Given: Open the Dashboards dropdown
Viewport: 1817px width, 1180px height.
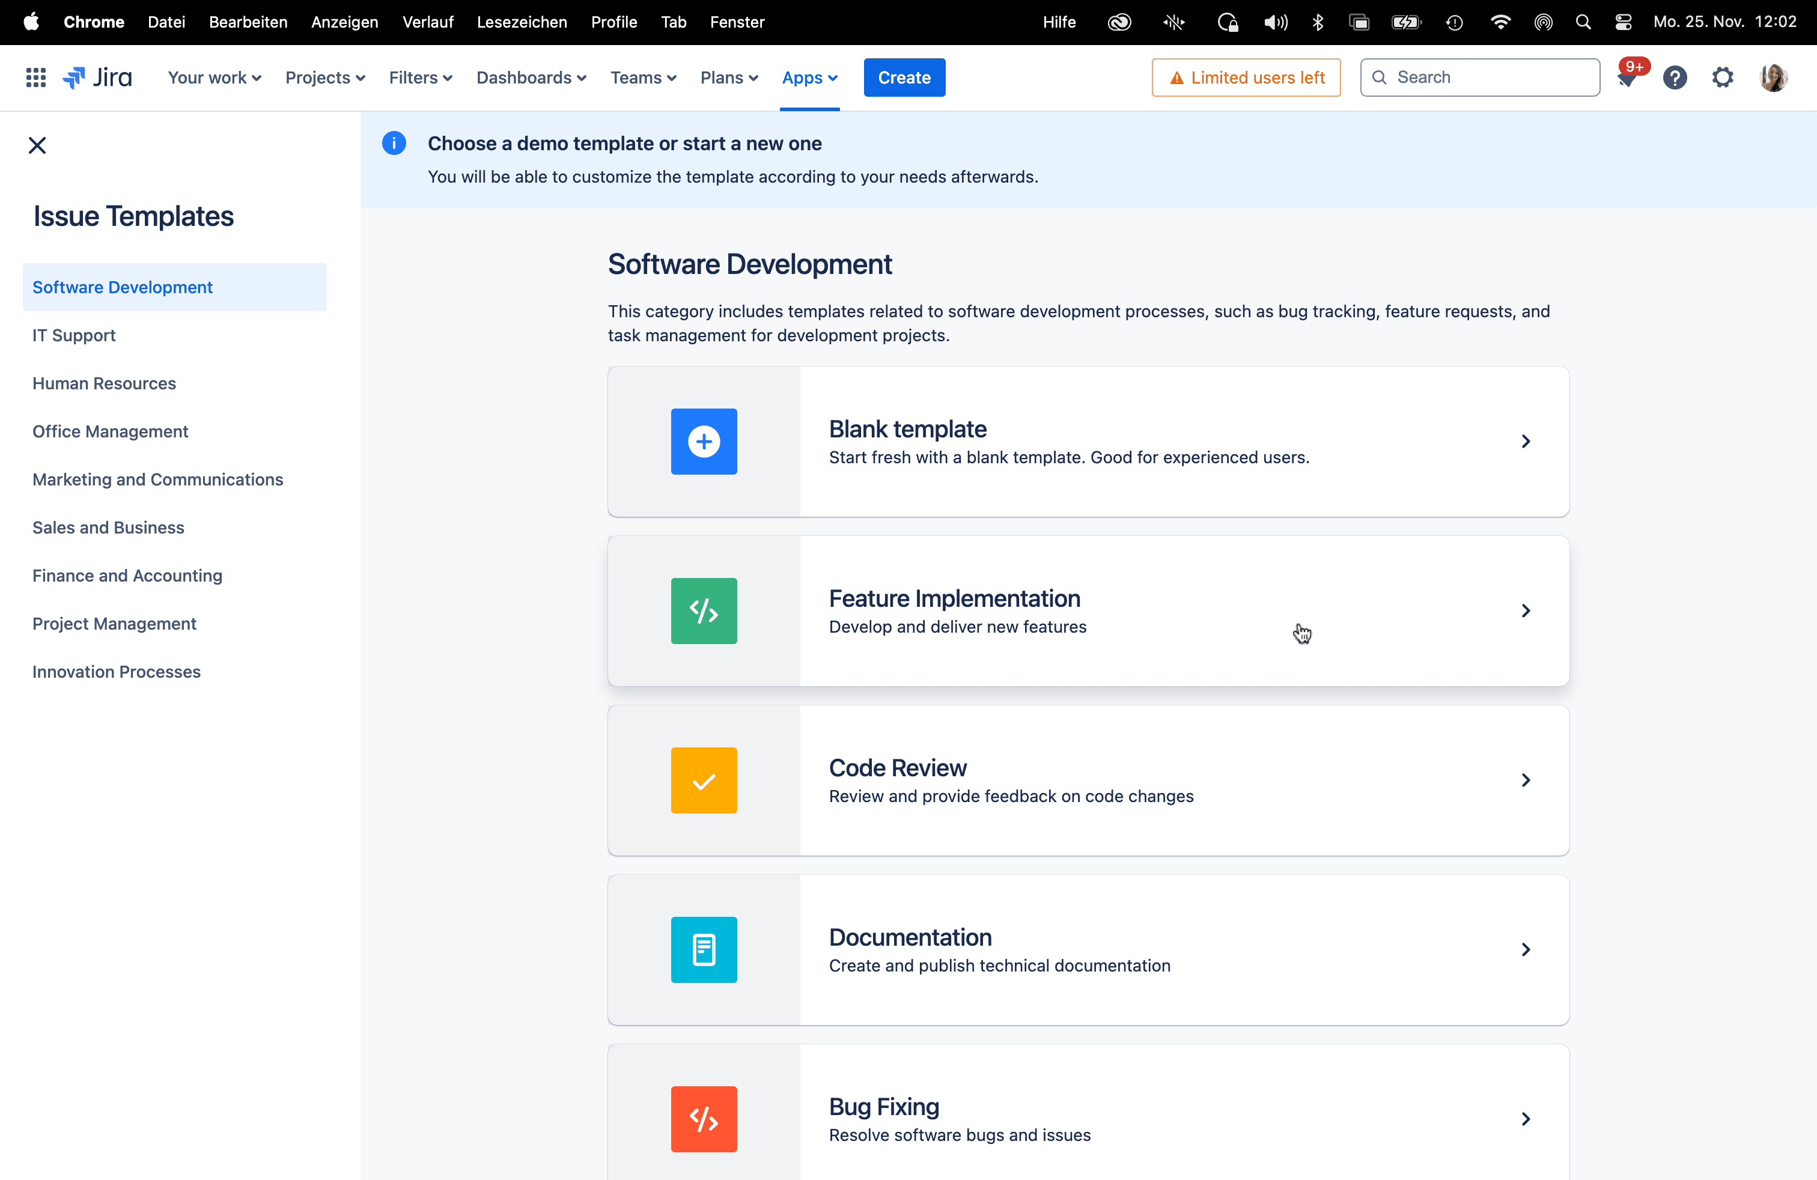Looking at the screenshot, I should (531, 77).
